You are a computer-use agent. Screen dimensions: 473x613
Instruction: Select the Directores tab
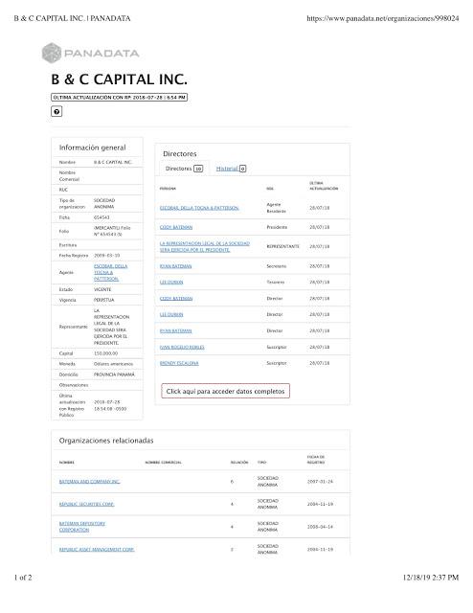click(x=184, y=169)
